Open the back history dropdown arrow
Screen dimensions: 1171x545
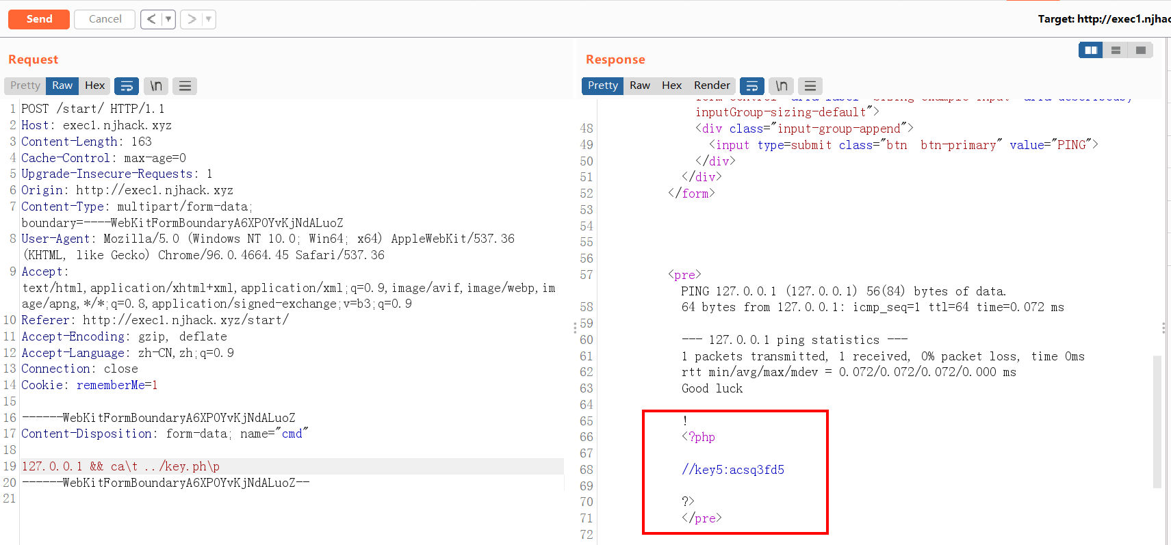(x=168, y=19)
